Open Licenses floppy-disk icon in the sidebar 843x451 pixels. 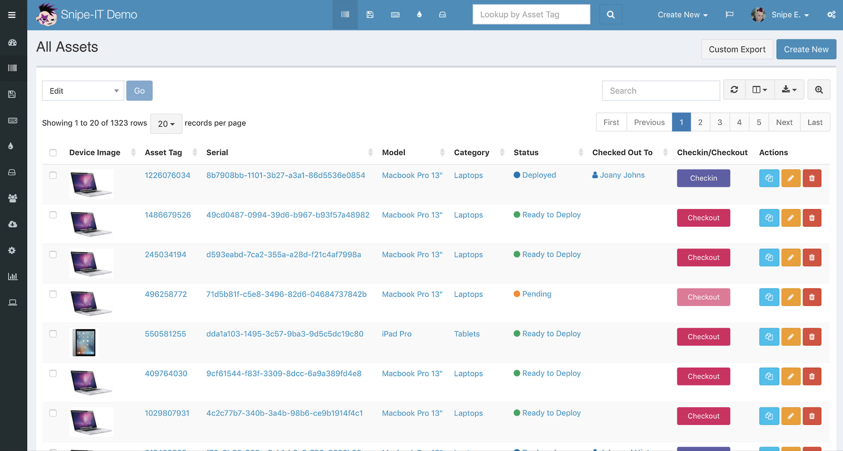[12, 94]
